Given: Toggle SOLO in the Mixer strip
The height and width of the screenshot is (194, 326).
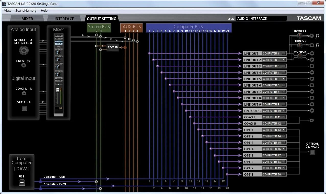Looking at the screenshot, I should point(59,78).
